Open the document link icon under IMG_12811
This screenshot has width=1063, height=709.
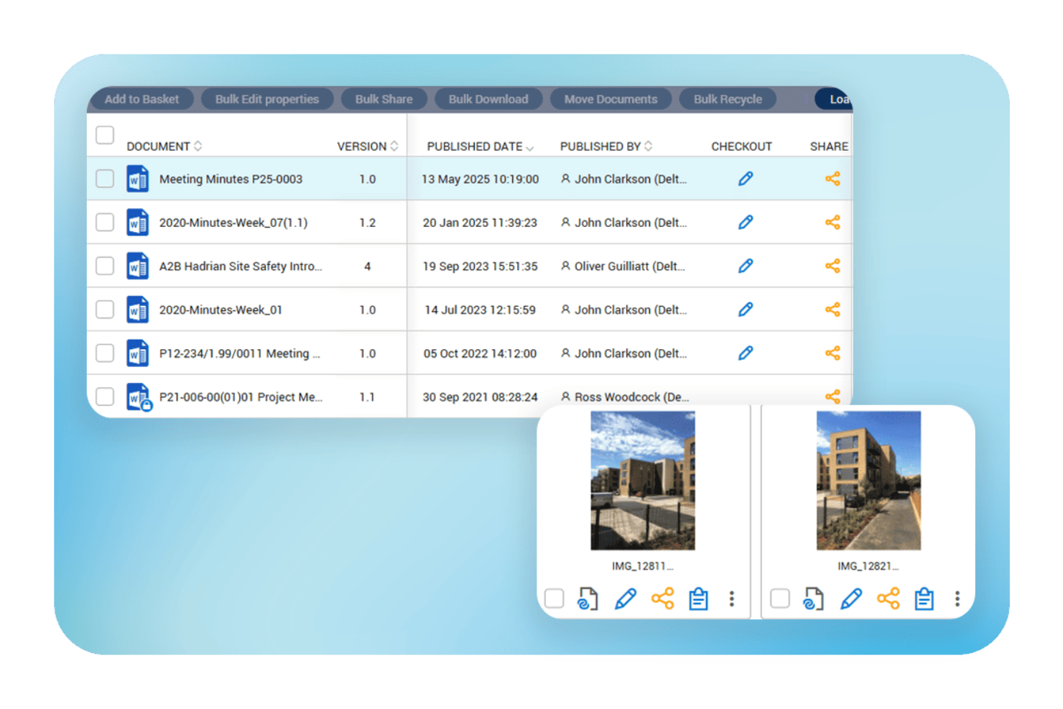click(x=588, y=598)
